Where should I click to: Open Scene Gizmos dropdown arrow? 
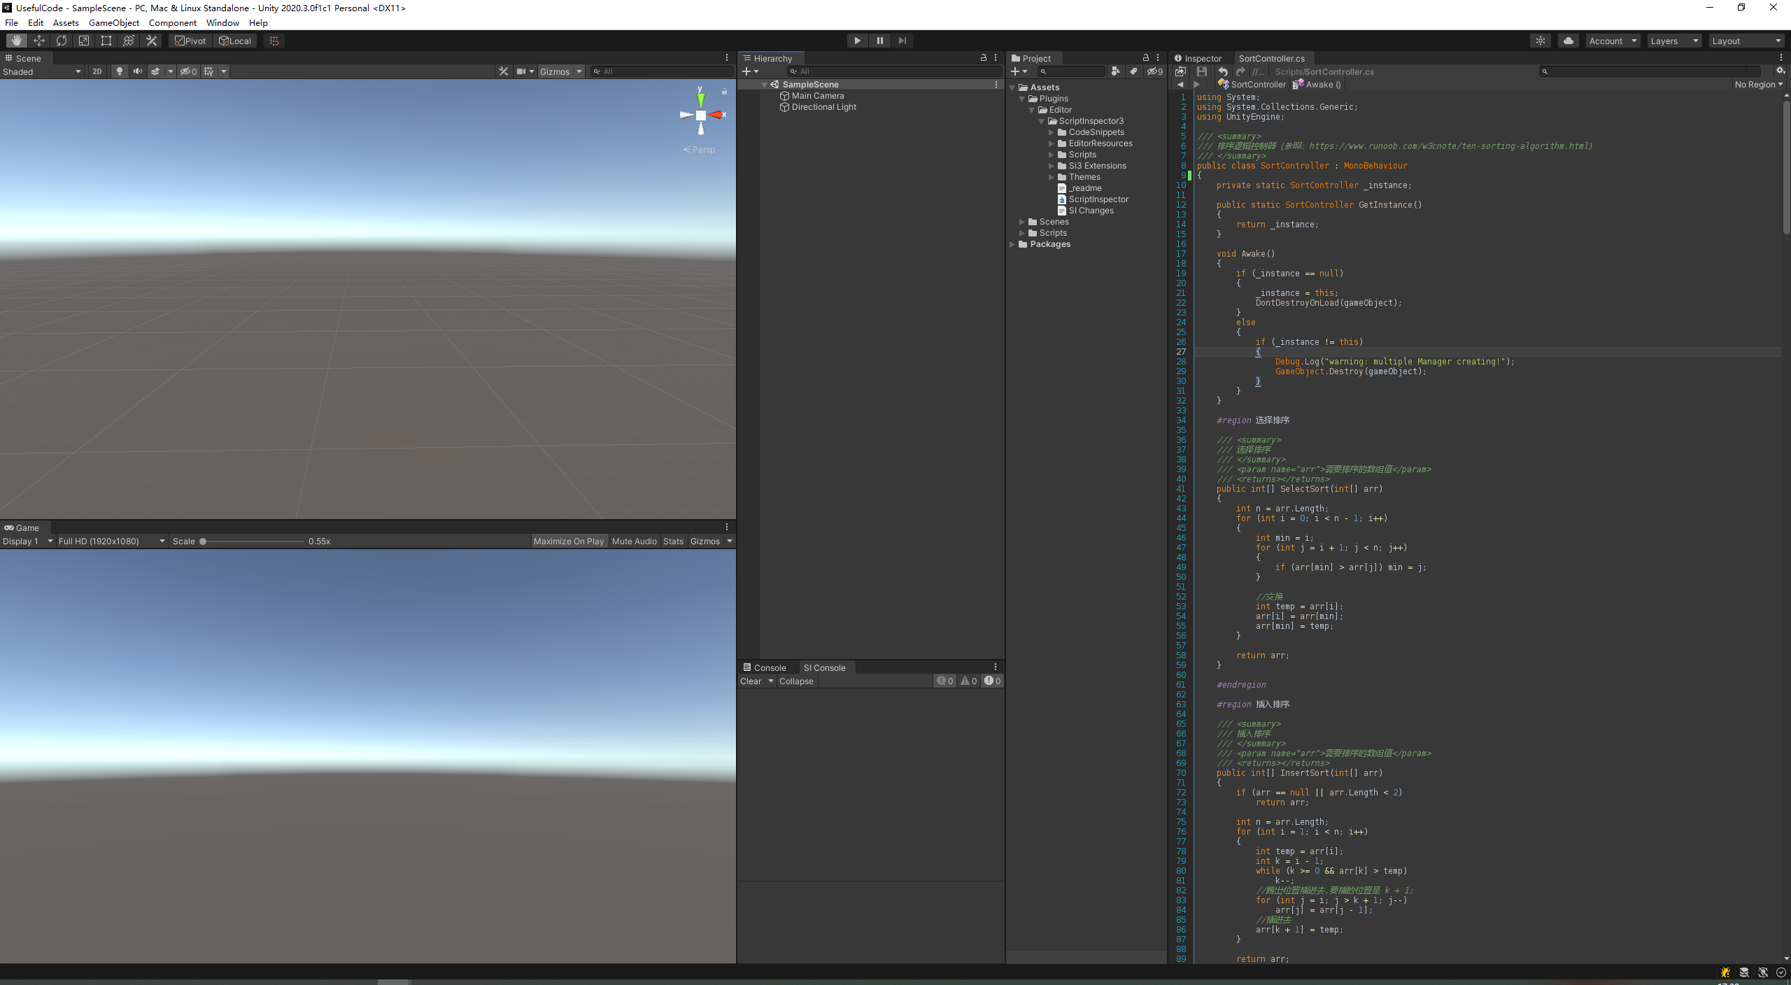[x=579, y=71]
